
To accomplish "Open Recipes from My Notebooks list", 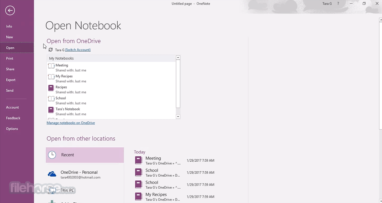I will pos(111,90).
